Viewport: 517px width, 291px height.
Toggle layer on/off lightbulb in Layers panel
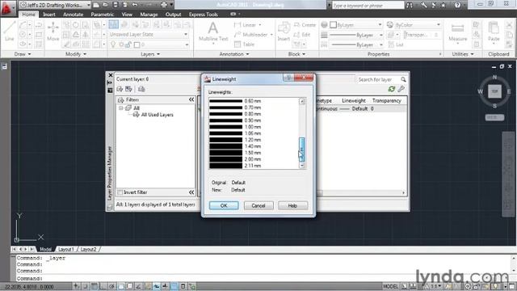pyautogui.click(x=113, y=44)
